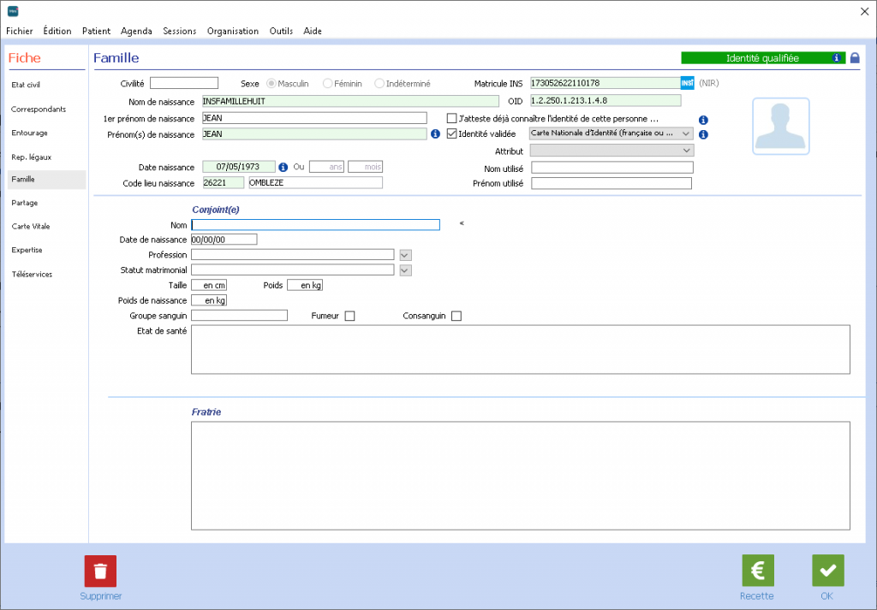Click the info icon inside the Identité qualifiée banner

[x=836, y=58]
